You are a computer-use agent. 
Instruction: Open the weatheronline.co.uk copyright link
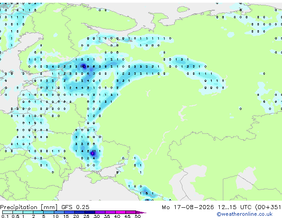pos(244,214)
